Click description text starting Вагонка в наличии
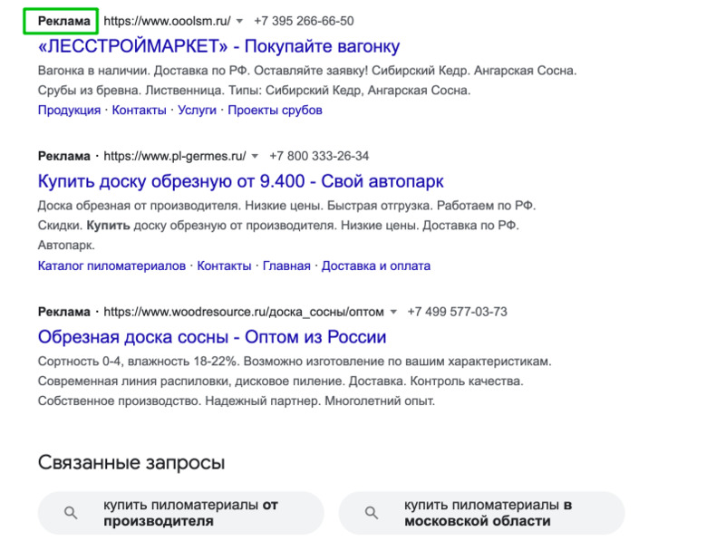716x541 pixels. point(307,81)
